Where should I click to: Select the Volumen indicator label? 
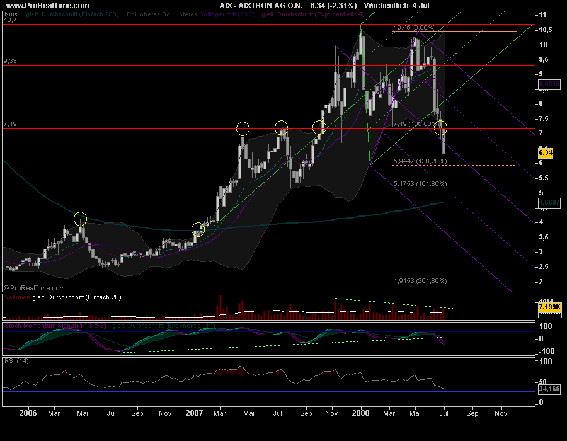tap(18, 297)
